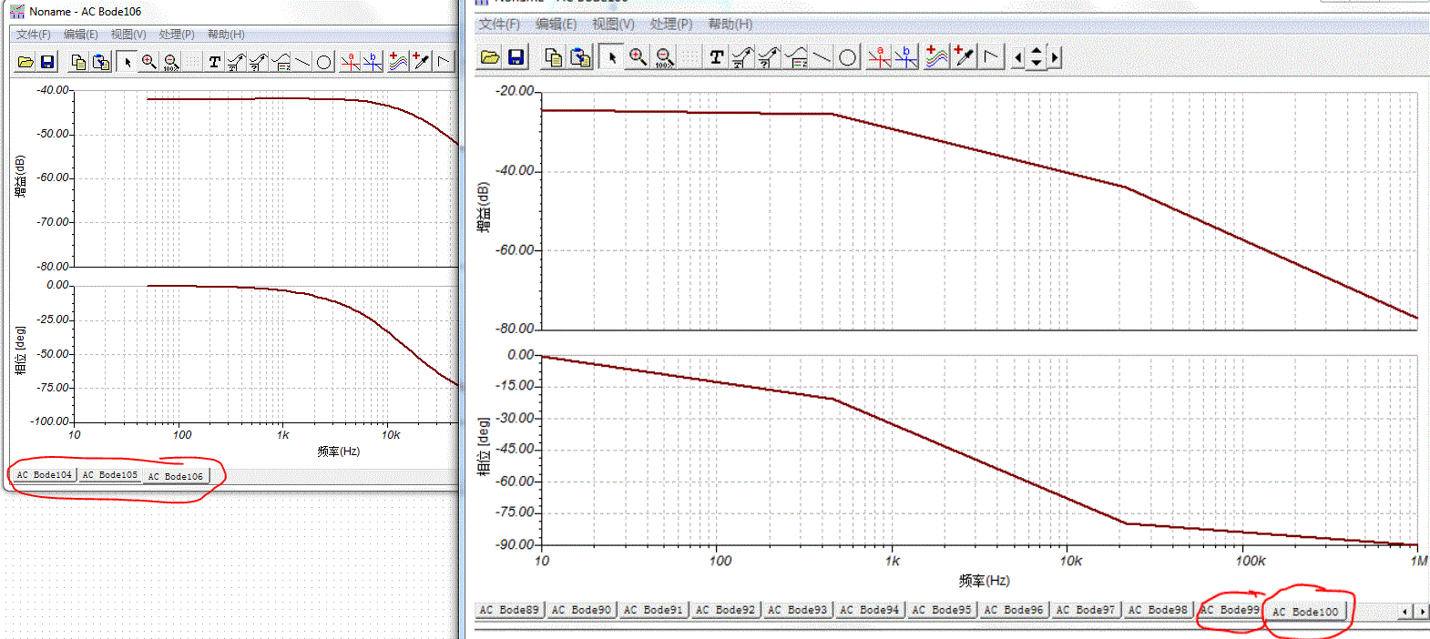This screenshot has width=1430, height=639.
Task: Click Open file icon in Bode106 window
Action: click(26, 62)
